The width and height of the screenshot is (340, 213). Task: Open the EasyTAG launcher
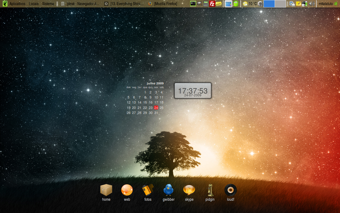tap(219, 4)
